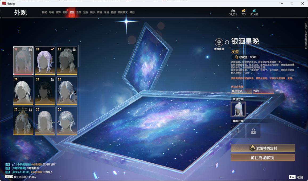308x181 pixels.
Task: Switch to the 表情 tab
Action: pos(100,12)
